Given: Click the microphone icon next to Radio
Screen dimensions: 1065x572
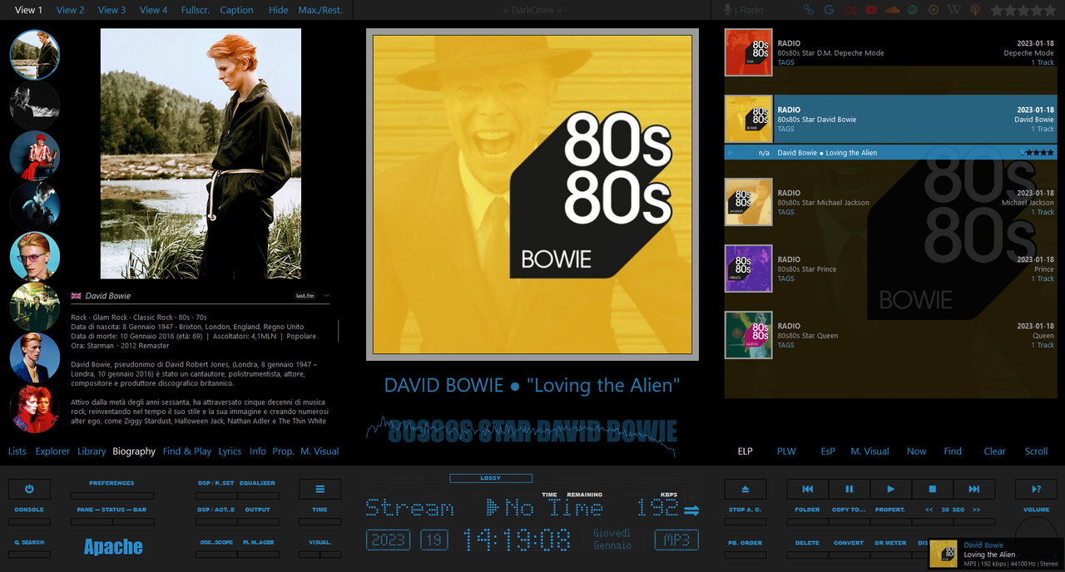Looking at the screenshot, I should [x=728, y=10].
